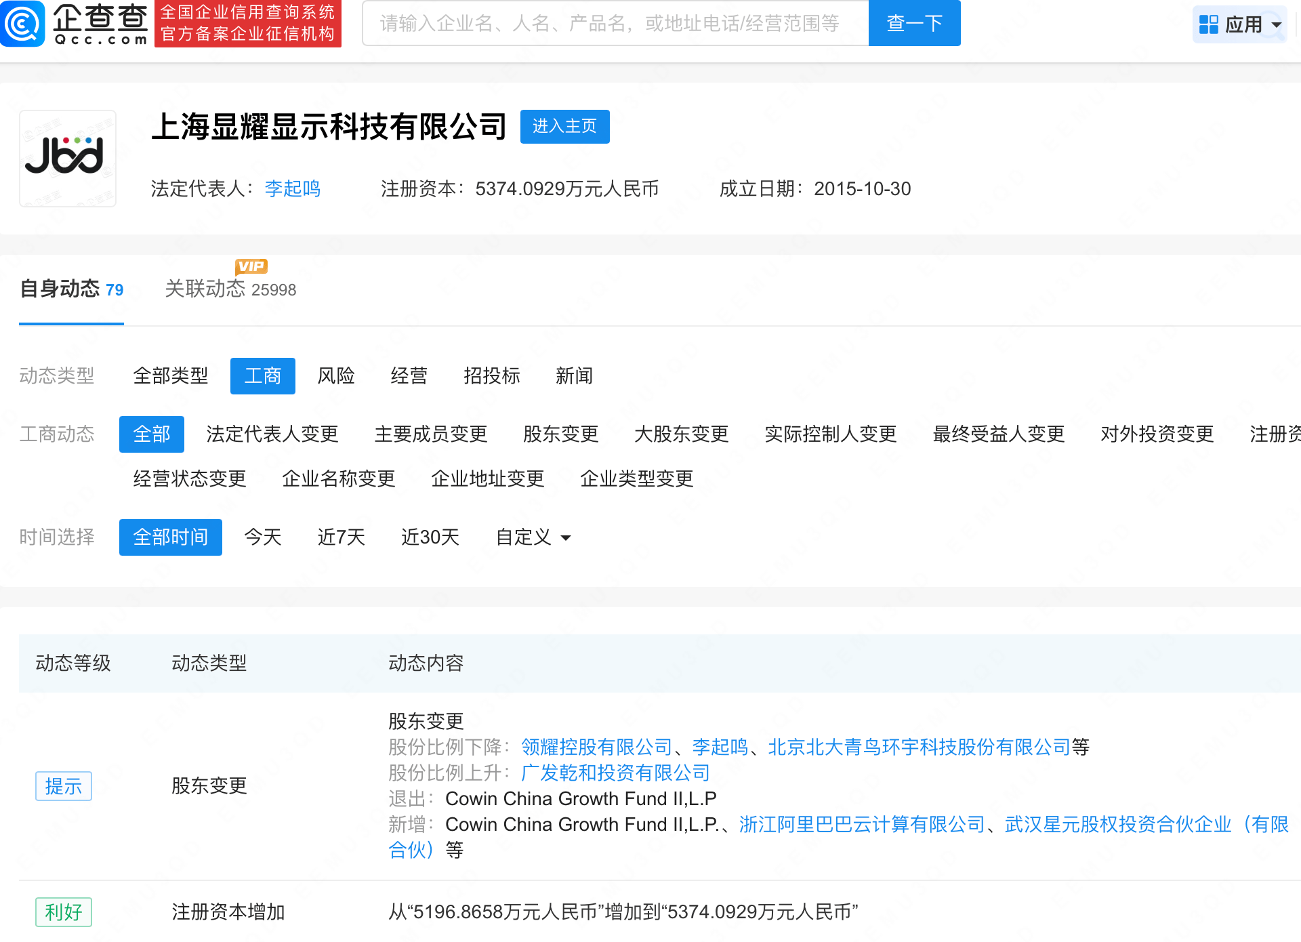Click the 动态内容 column header
Viewport: 1301px width, 942px height.
[426, 663]
